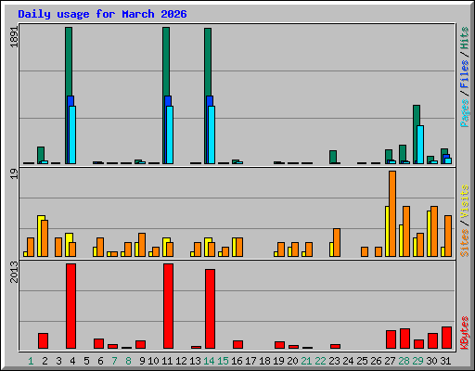
Task: Click the yellow Visits bar for day 27
Action: coord(387,231)
